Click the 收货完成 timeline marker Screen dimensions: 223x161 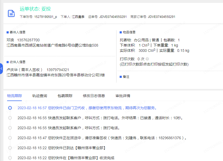coord(10,158)
